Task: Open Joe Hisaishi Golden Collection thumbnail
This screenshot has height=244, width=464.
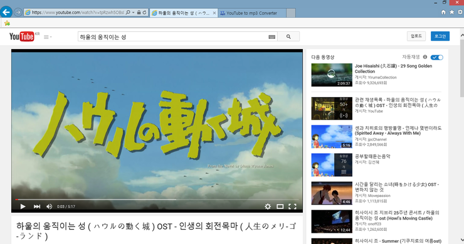Action: (332, 75)
